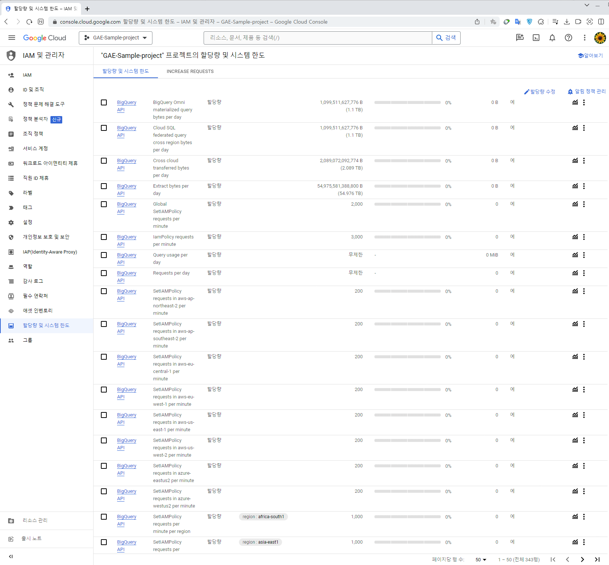Open a new browser tab

87,9
